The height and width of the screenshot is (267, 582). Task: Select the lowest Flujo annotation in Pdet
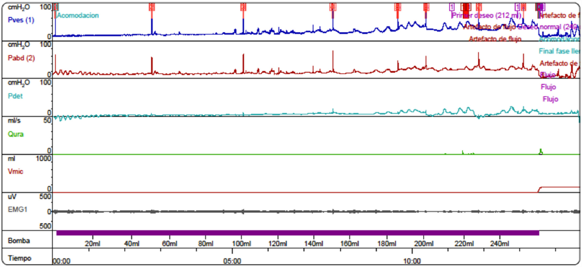(550, 99)
